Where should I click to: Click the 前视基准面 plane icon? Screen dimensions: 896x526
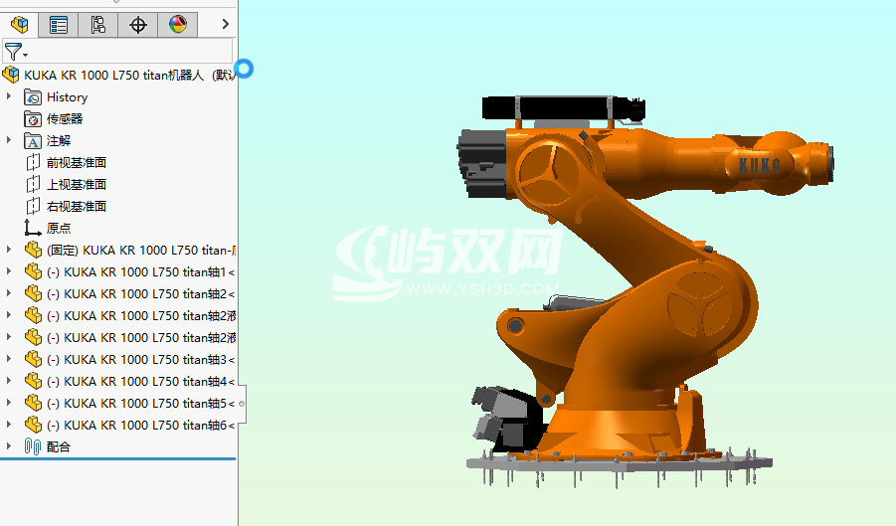coord(33,162)
